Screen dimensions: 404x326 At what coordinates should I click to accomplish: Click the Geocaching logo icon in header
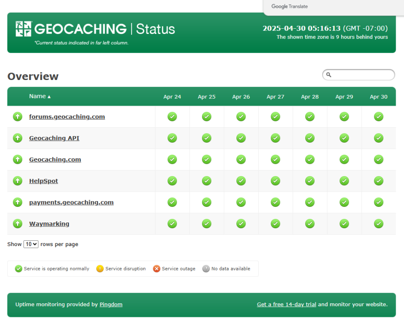[24, 29]
